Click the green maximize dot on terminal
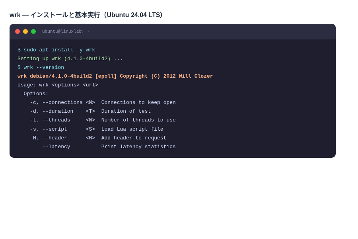The height and width of the screenshot is (239, 358). pyautogui.click(x=33, y=31)
